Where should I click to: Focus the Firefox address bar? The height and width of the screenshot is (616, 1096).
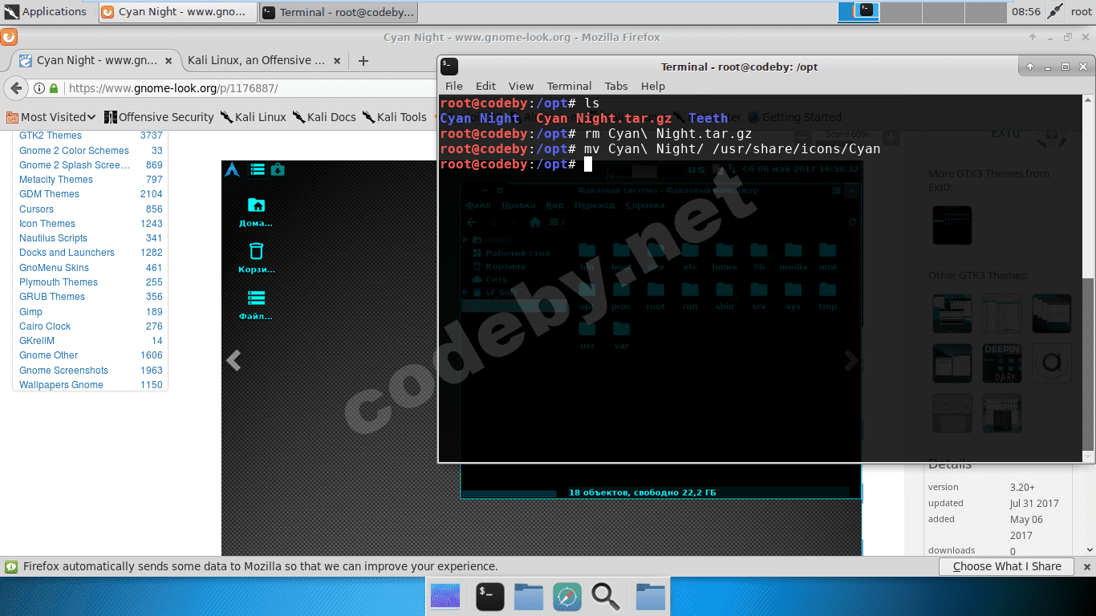(249, 88)
